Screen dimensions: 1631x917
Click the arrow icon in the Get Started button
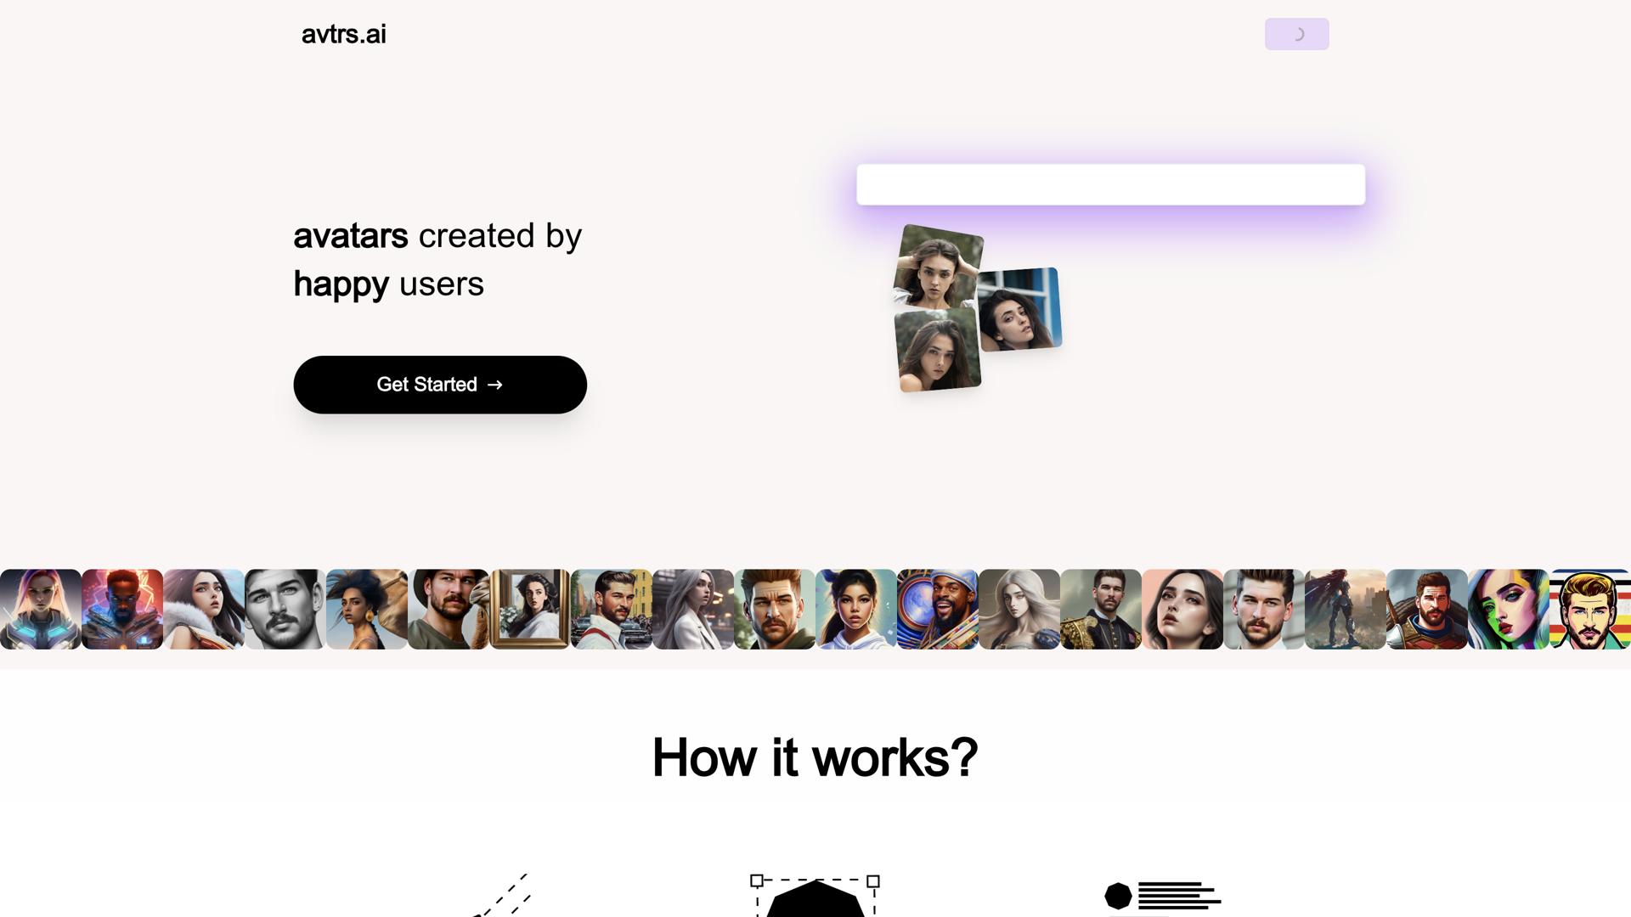[495, 385]
